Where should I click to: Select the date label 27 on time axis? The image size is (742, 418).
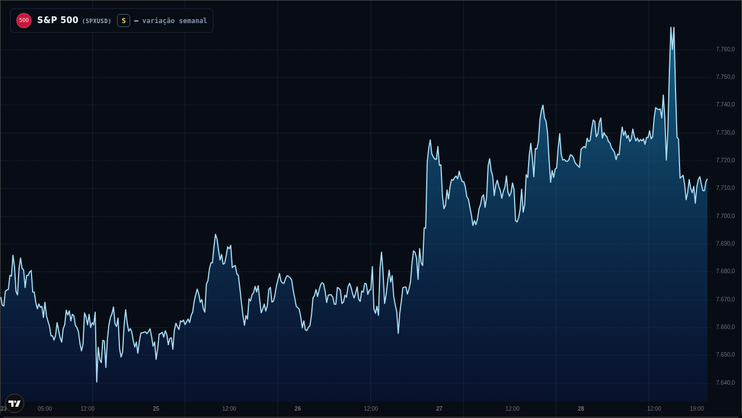point(439,408)
